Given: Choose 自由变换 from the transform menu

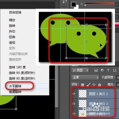Looking at the screenshot, I should [x=15, y=13].
